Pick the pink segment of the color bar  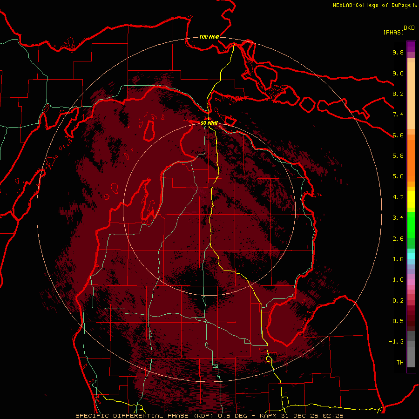coord(411,282)
